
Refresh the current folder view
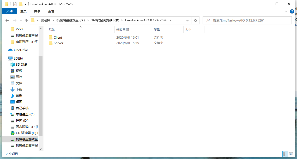[x=196, y=20]
